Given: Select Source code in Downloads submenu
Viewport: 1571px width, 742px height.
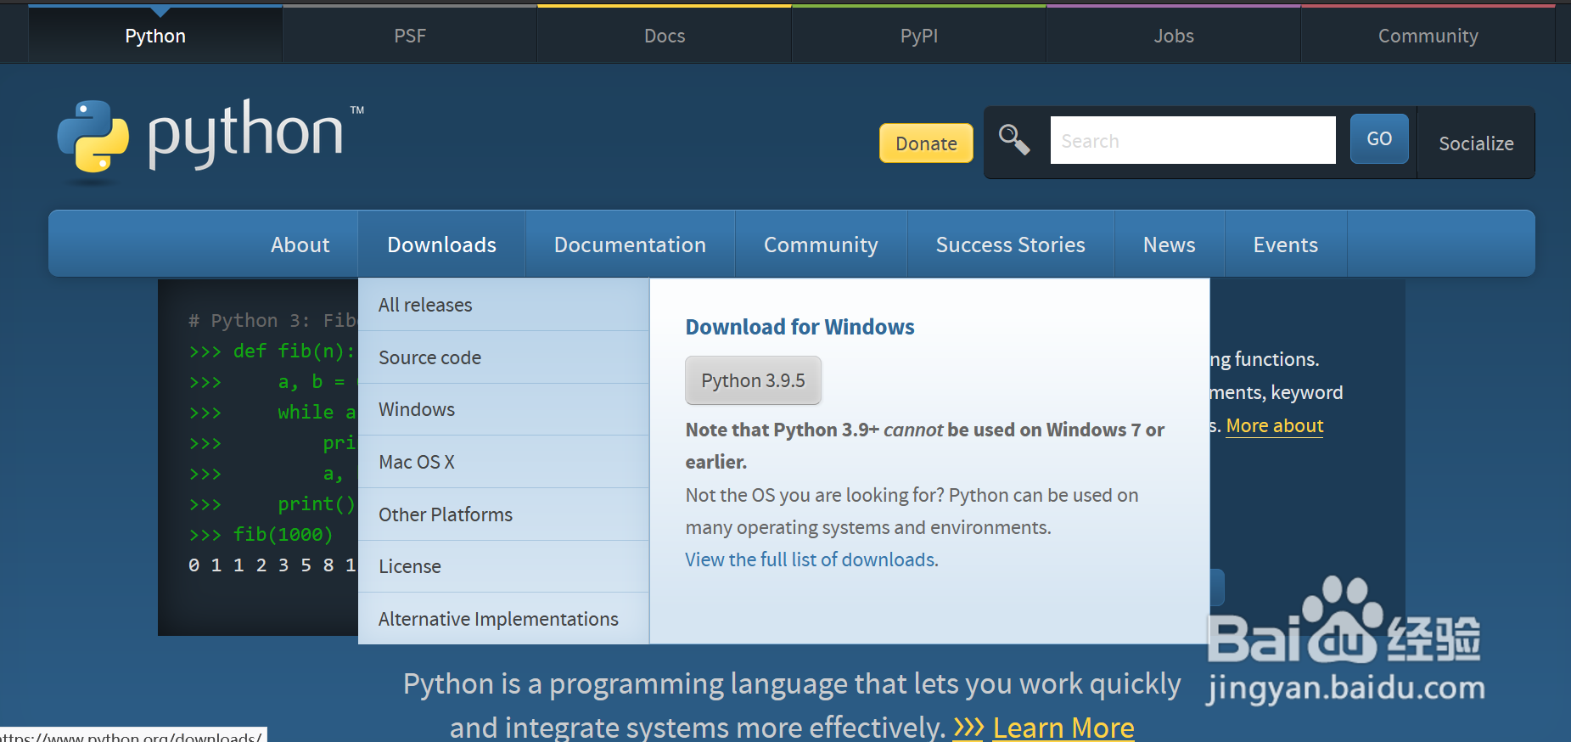Looking at the screenshot, I should pos(503,357).
